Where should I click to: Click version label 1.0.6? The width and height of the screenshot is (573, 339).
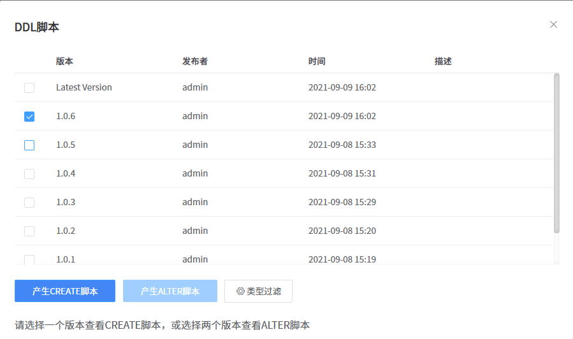[66, 116]
